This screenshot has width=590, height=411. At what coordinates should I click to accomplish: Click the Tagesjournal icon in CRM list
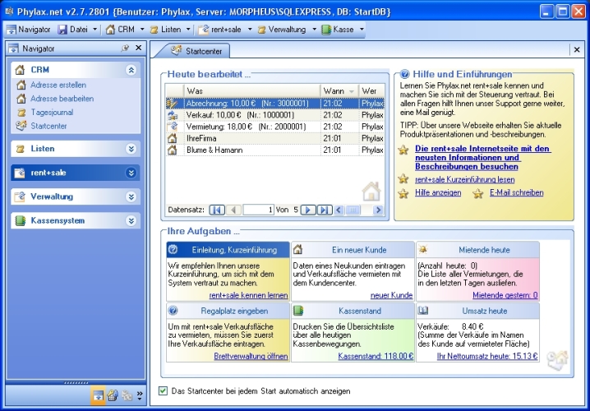pyautogui.click(x=22, y=113)
